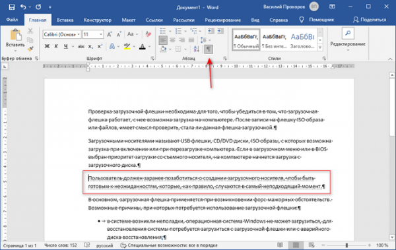
Task: Select Обычный style
Action: 246,40
